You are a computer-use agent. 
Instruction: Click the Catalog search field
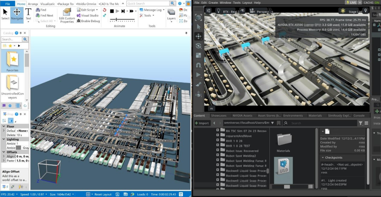click(12, 39)
